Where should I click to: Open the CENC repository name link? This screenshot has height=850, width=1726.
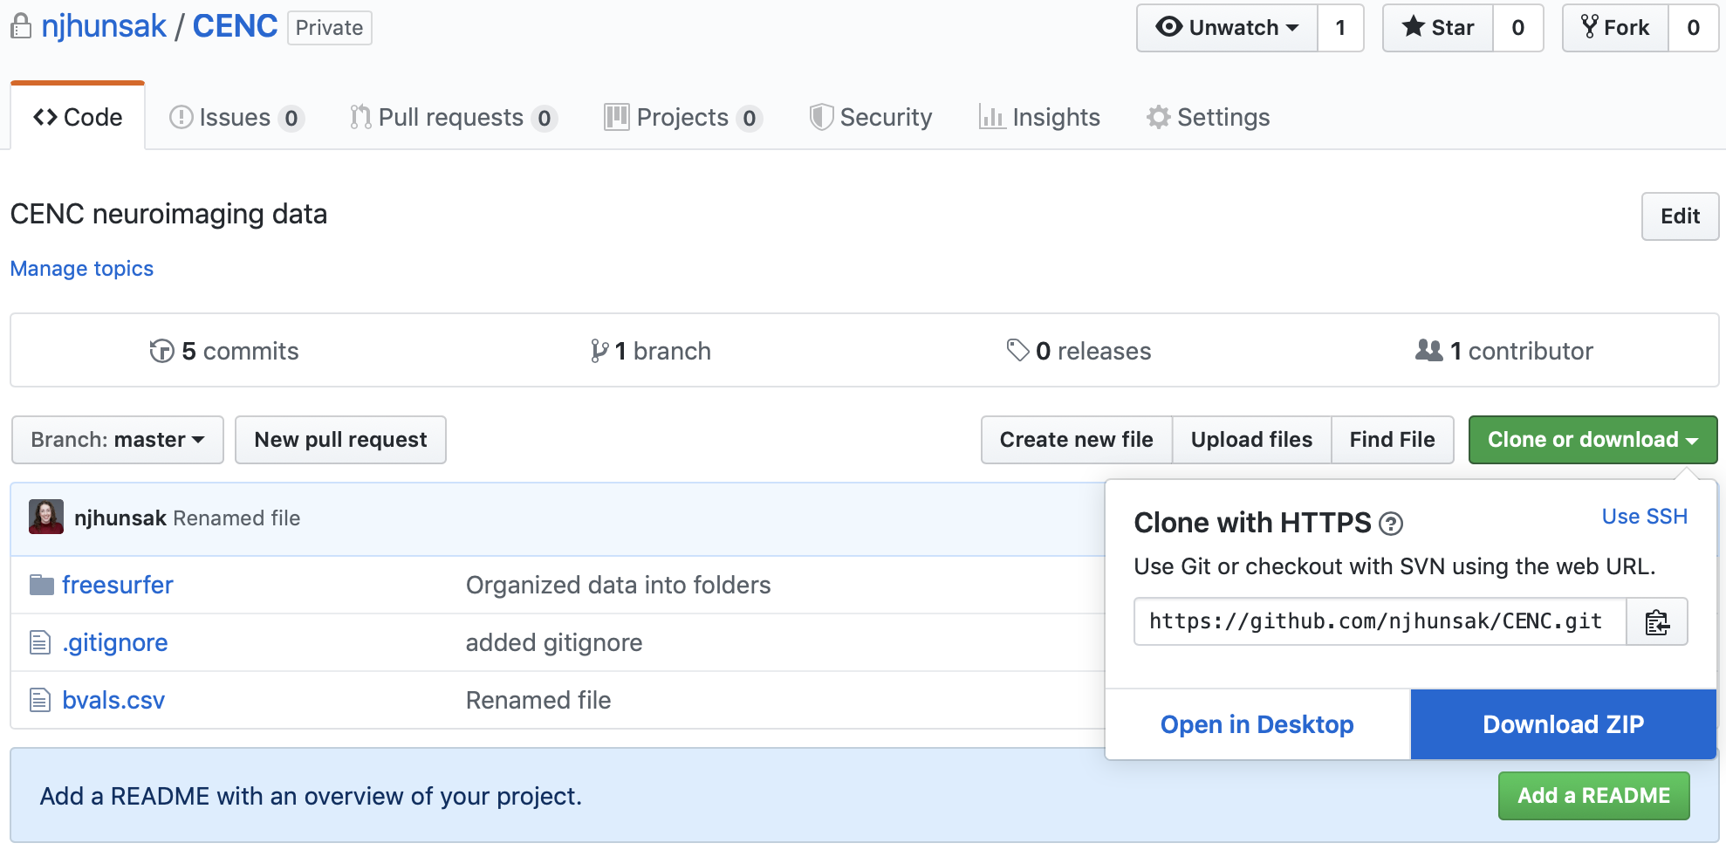[235, 26]
